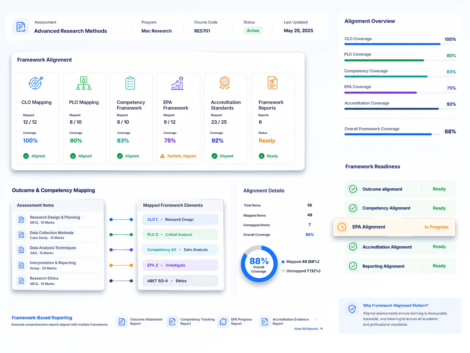The width and height of the screenshot is (470, 353).
Task: Open the Accreditation Evidence Report icon
Action: click(265, 322)
